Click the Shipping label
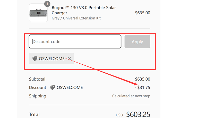 point(38,96)
